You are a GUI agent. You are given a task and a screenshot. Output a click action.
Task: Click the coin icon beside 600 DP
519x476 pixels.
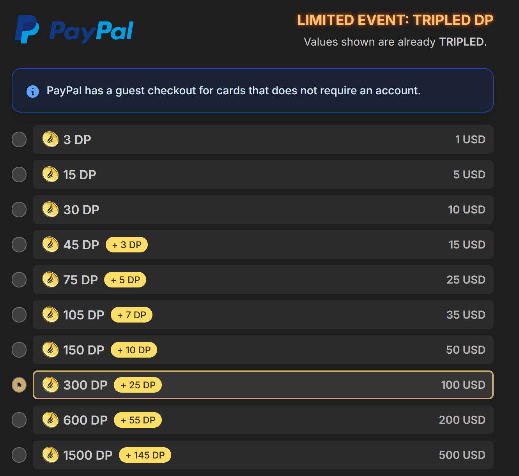(x=50, y=420)
